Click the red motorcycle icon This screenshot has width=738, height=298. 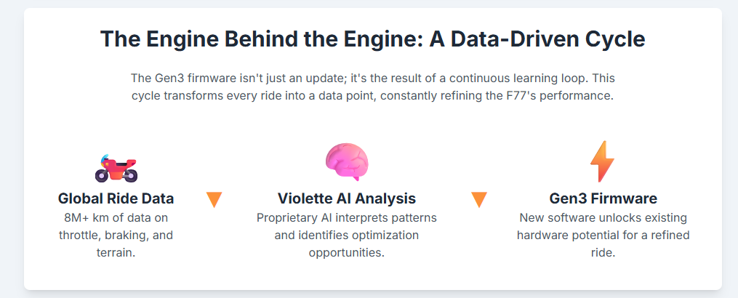pyautogui.click(x=116, y=168)
